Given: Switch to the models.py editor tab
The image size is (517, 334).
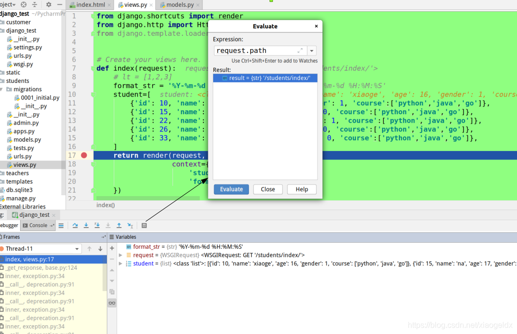Looking at the screenshot, I should pos(180,4).
